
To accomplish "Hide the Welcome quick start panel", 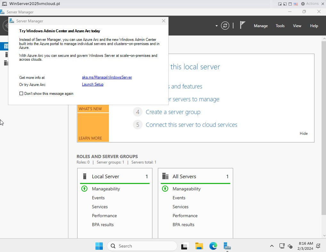I will (303, 133).
